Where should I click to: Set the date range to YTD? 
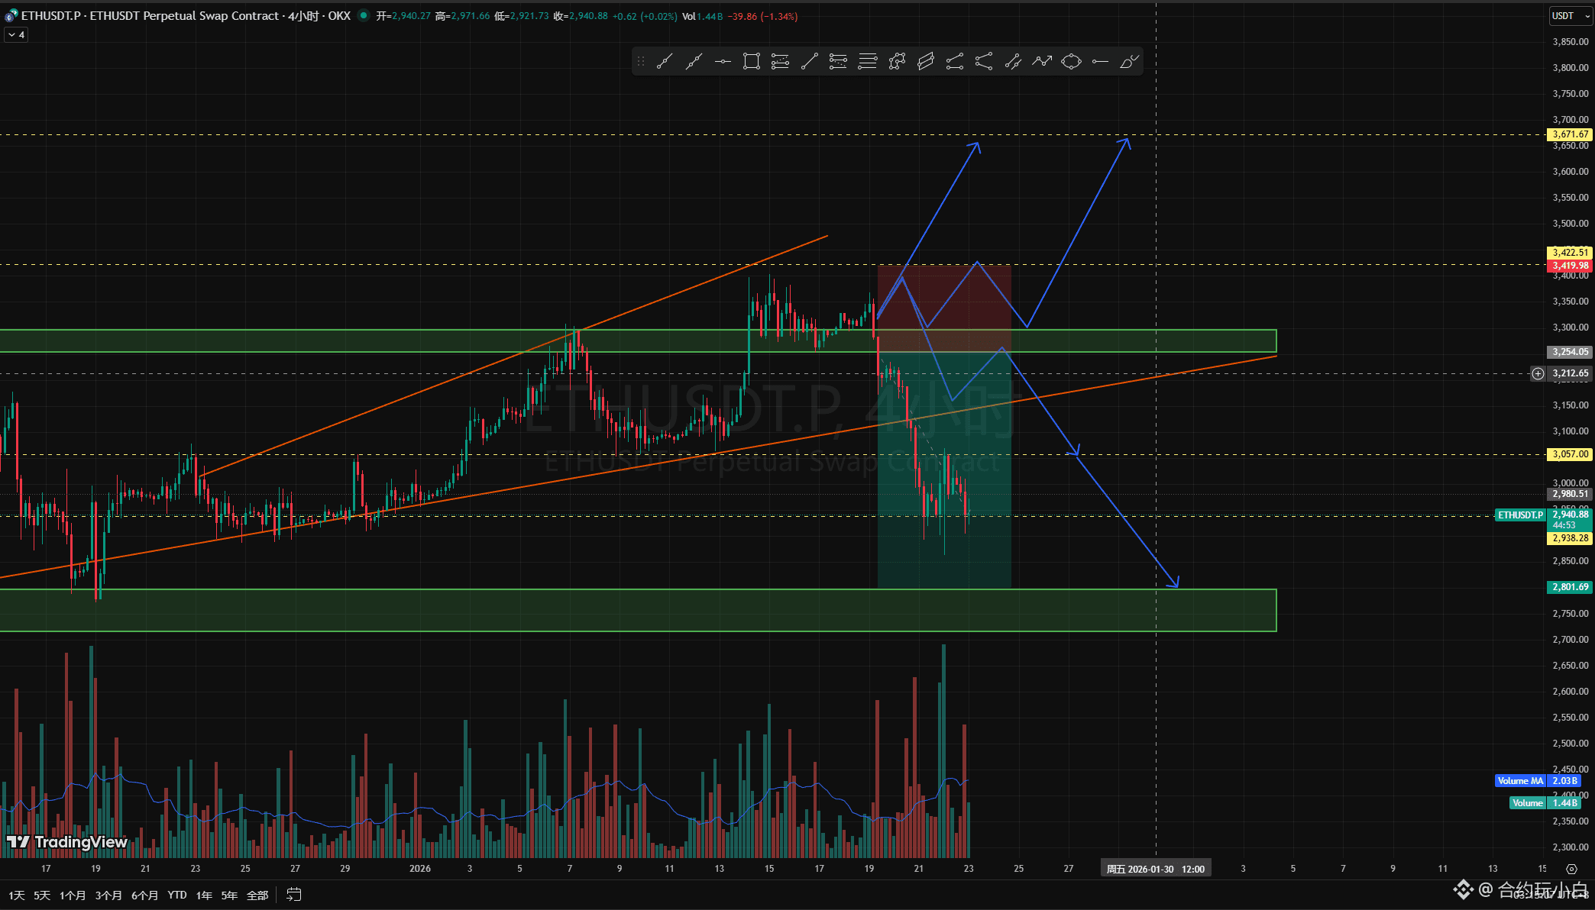(177, 895)
